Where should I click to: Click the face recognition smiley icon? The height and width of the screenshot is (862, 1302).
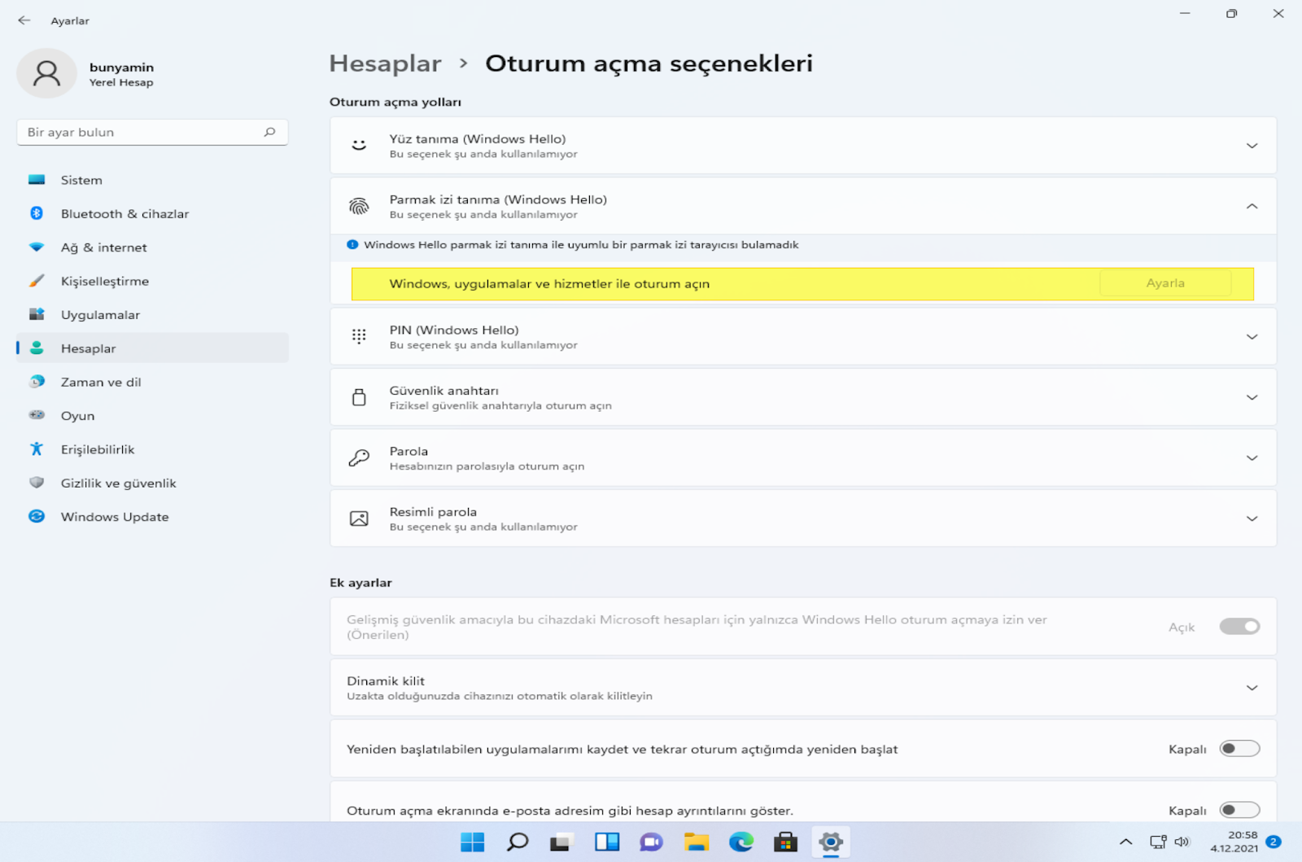359,146
